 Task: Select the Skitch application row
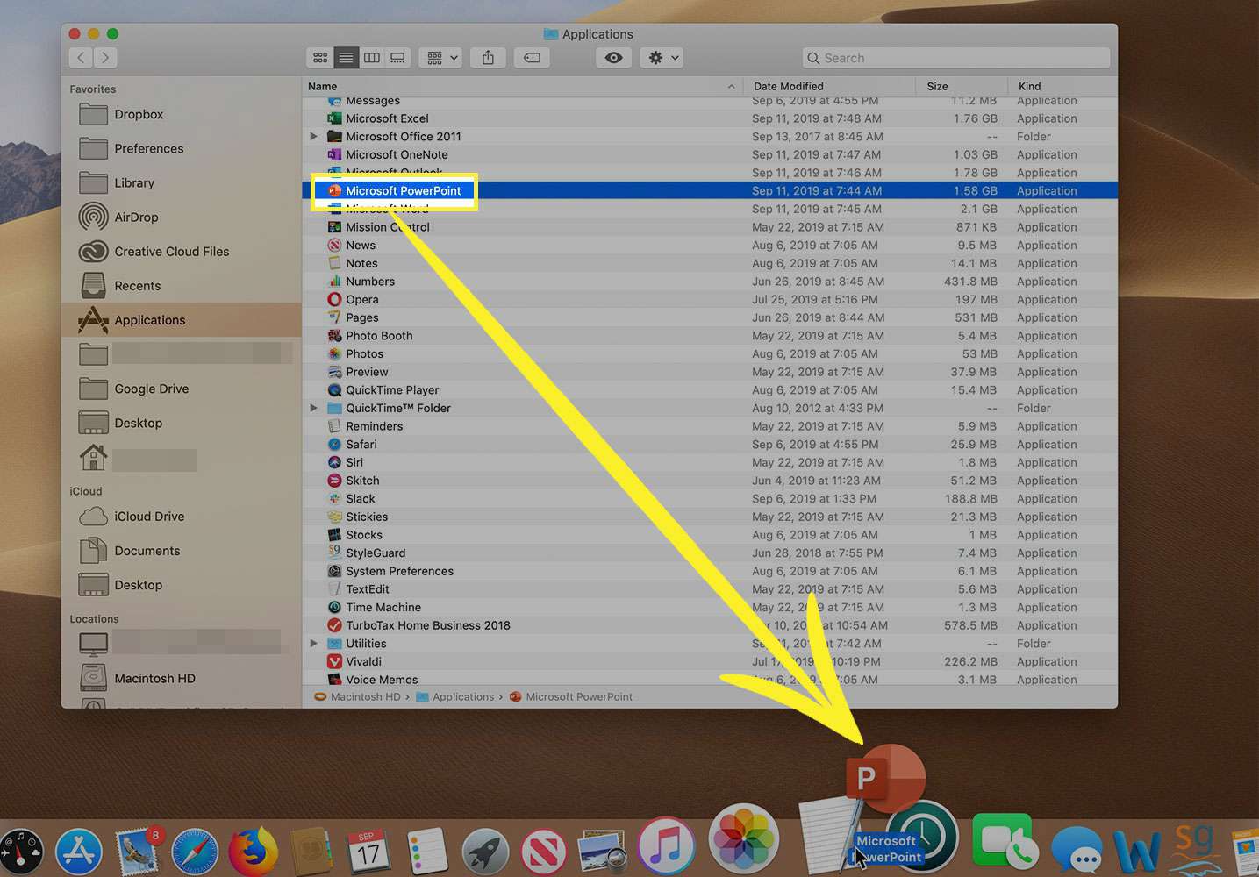pyautogui.click(x=710, y=481)
